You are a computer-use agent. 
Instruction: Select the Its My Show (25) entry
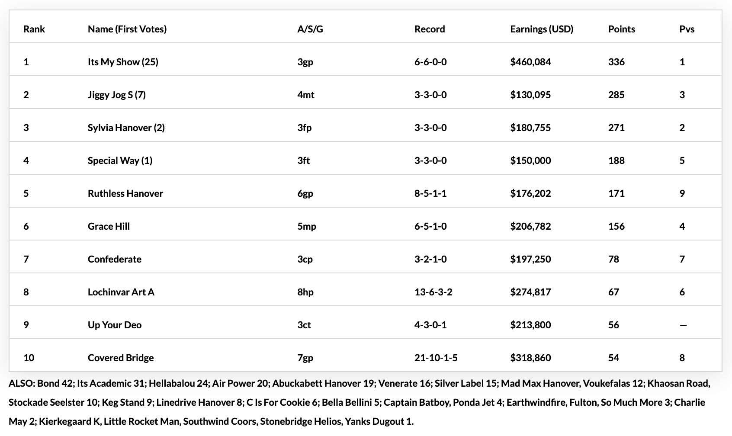tap(123, 62)
